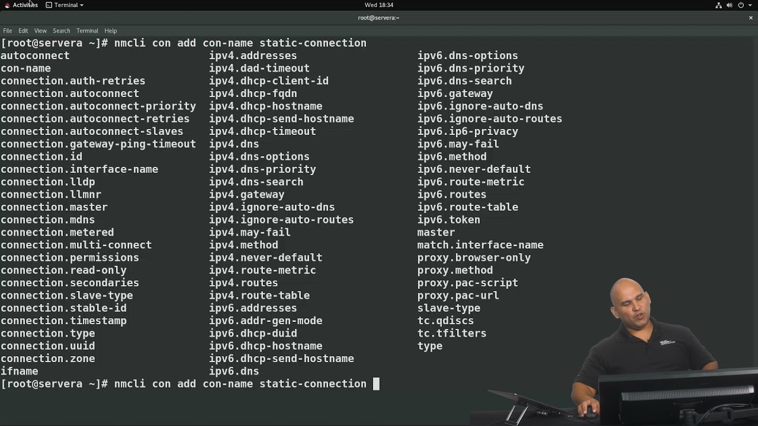Open the Help menu
Screen dimensions: 758x426
(x=111, y=31)
